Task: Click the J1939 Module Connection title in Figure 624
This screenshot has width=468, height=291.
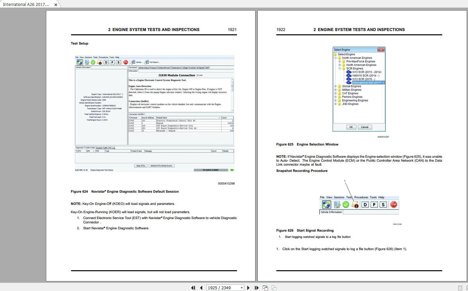Action: point(176,75)
